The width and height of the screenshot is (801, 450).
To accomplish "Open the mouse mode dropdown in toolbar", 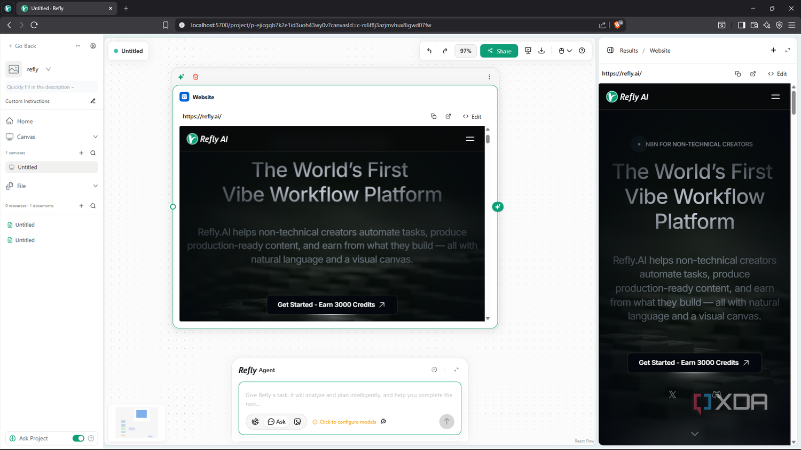I will 565,51.
